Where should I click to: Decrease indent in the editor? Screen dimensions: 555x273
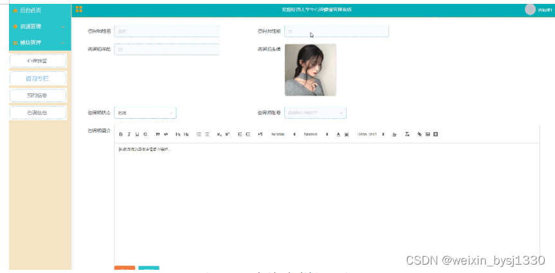pos(240,134)
